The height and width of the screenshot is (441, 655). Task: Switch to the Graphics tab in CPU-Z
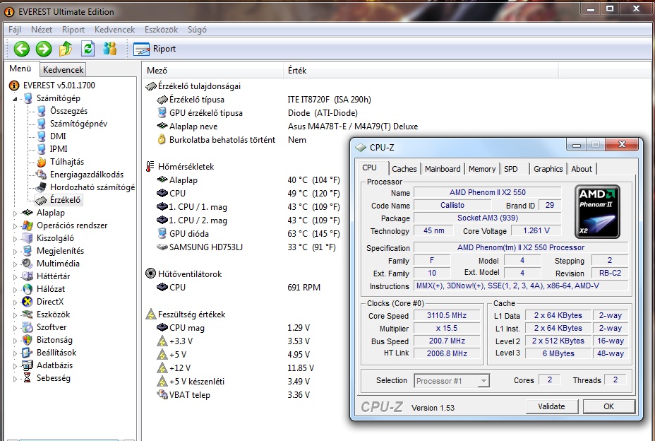[548, 169]
